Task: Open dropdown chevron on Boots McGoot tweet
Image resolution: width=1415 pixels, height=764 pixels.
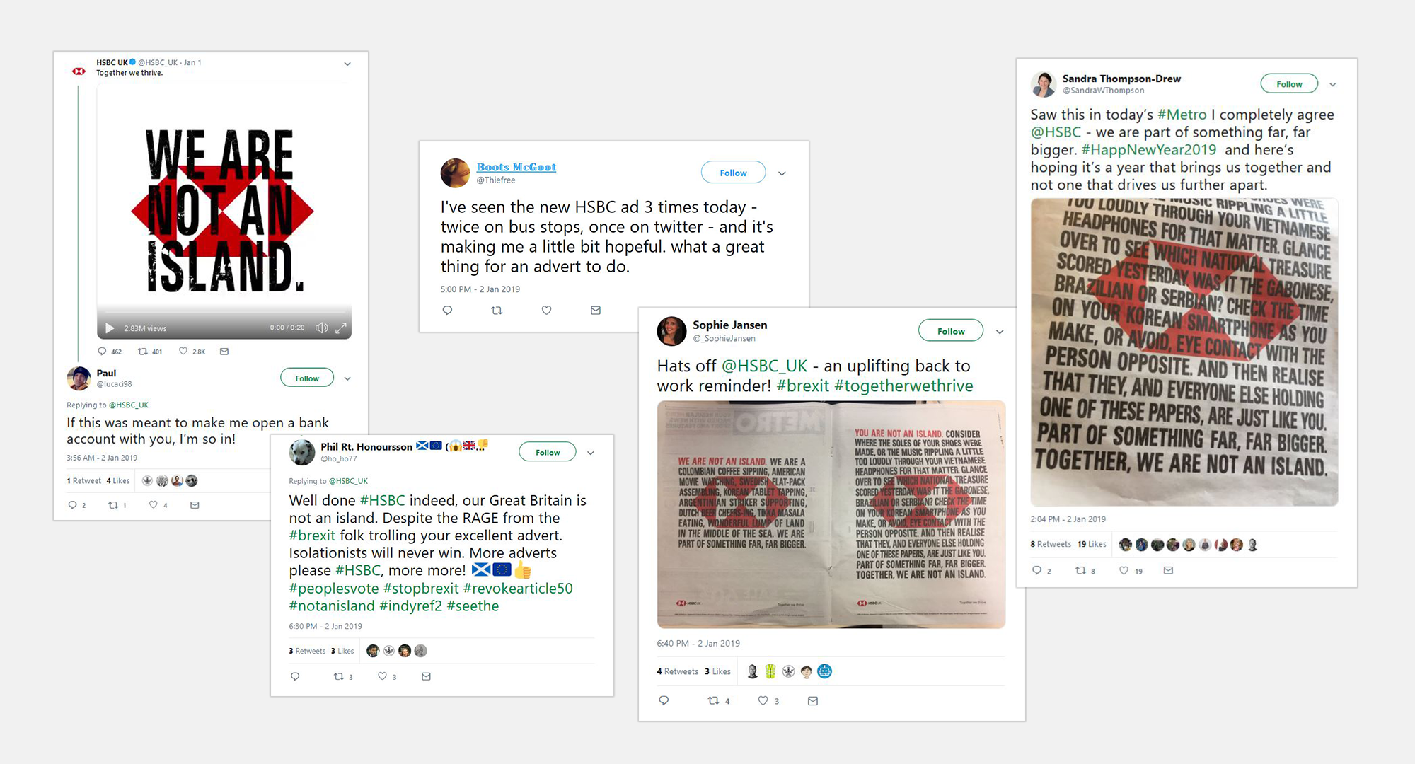Action: point(782,173)
